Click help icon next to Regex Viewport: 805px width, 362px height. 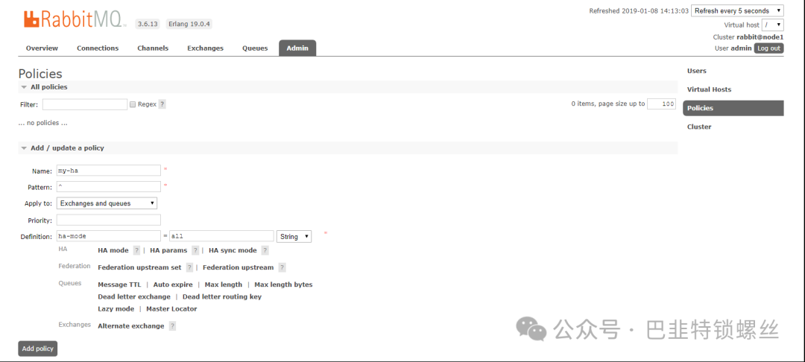162,104
